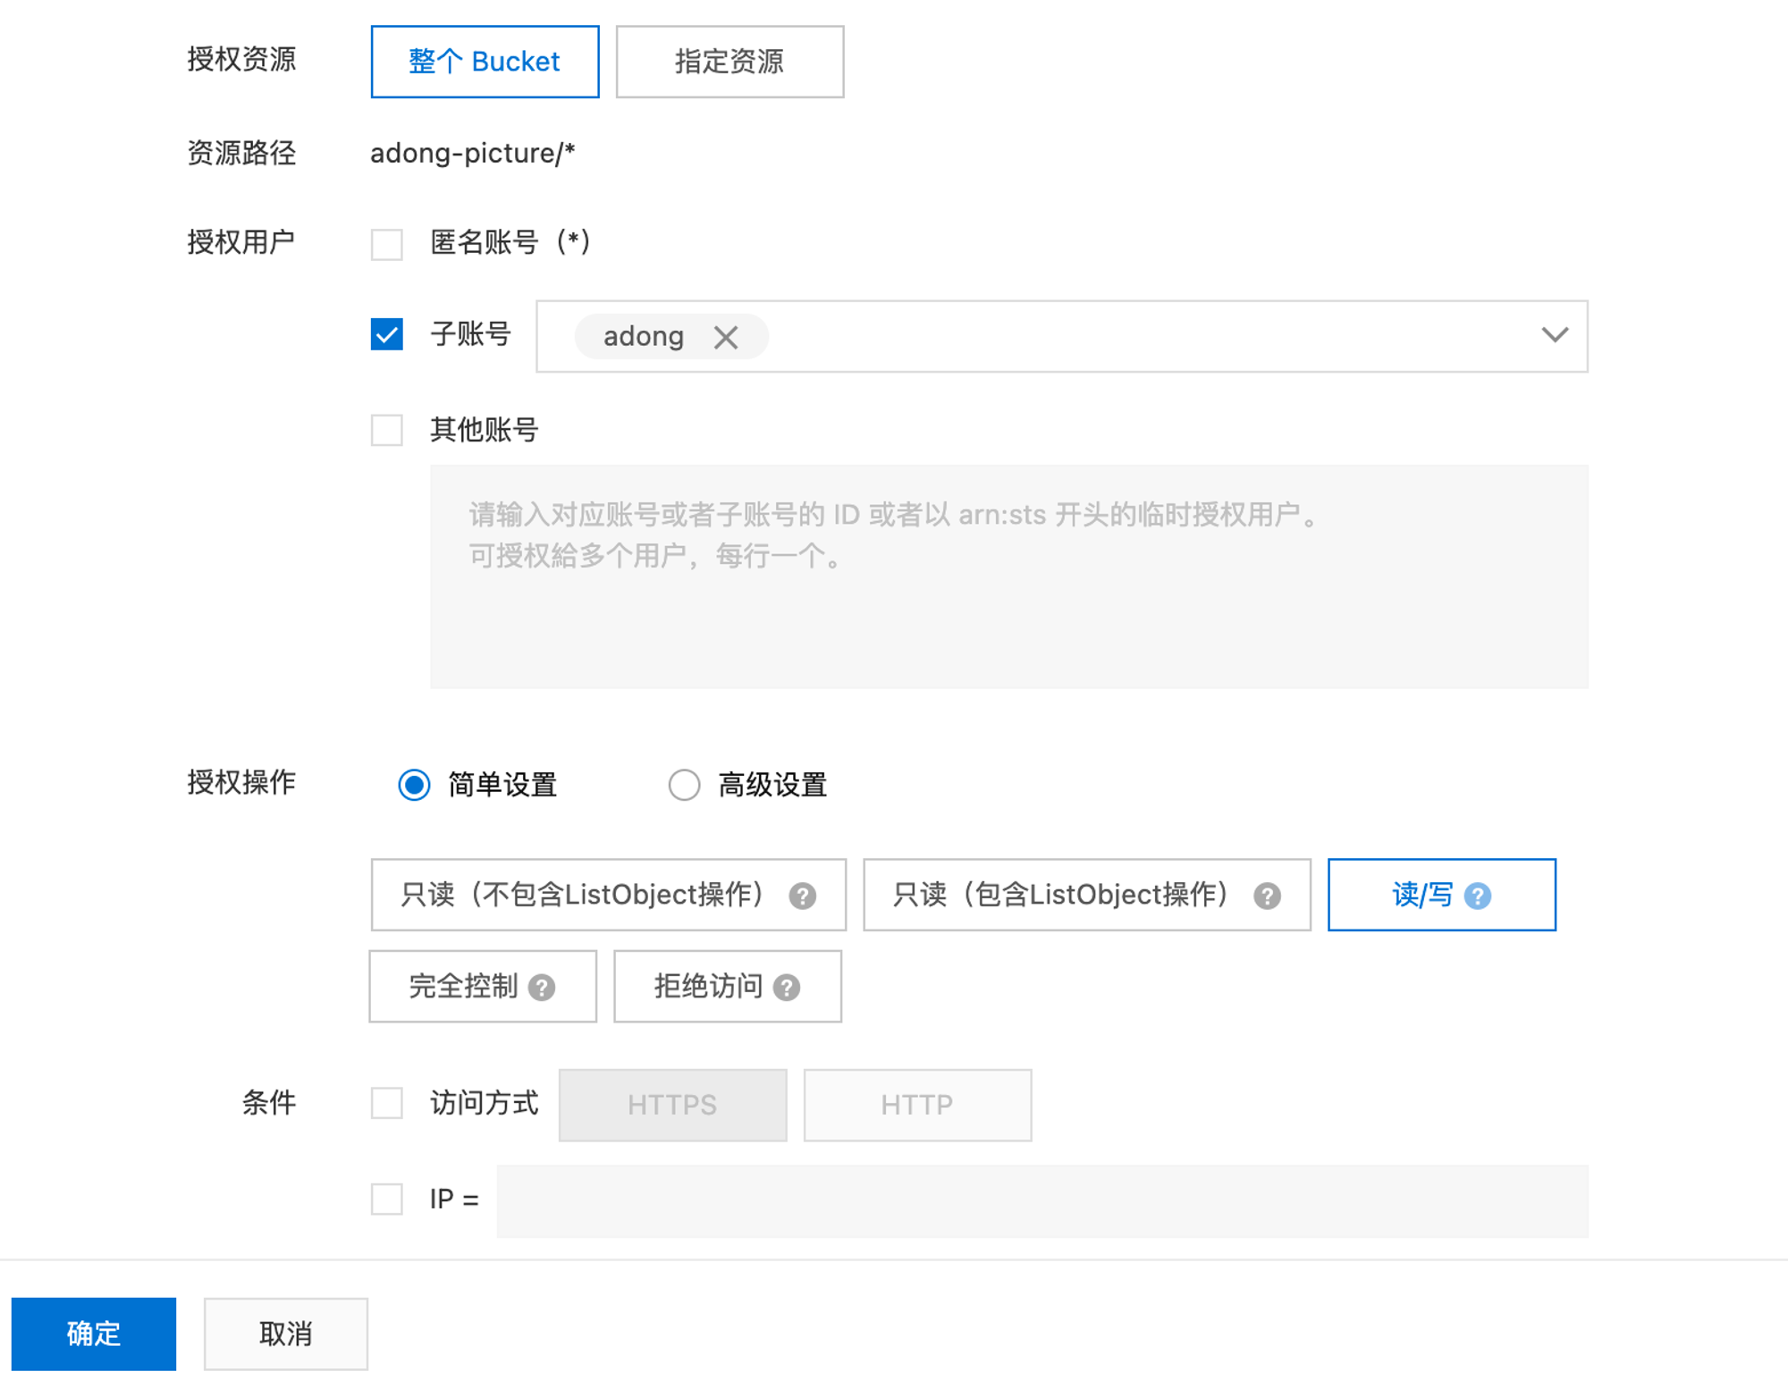Choose 只读（不包含ListObject操作） permission
The image size is (1788, 1380).
[608, 895]
